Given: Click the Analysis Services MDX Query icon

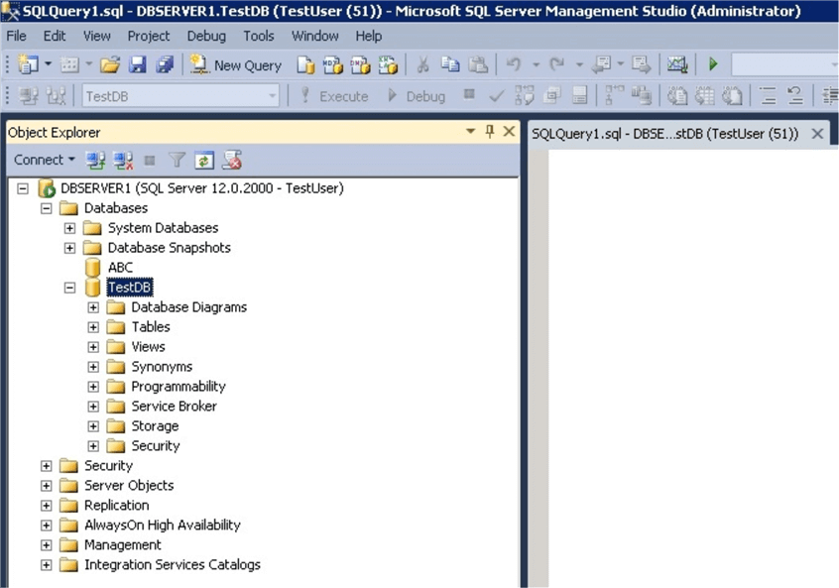Looking at the screenshot, I should pyautogui.click(x=333, y=64).
